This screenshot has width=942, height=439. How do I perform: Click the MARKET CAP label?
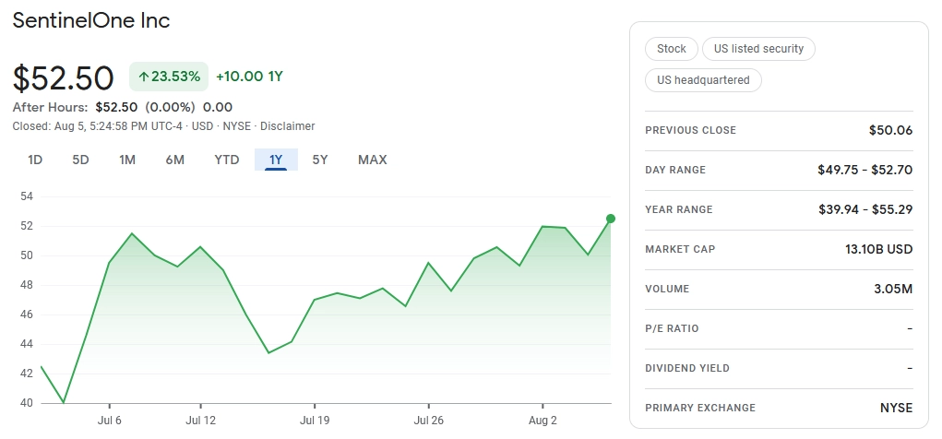pyautogui.click(x=680, y=249)
